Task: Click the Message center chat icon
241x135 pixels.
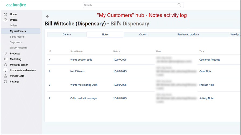Action: tap(5, 65)
